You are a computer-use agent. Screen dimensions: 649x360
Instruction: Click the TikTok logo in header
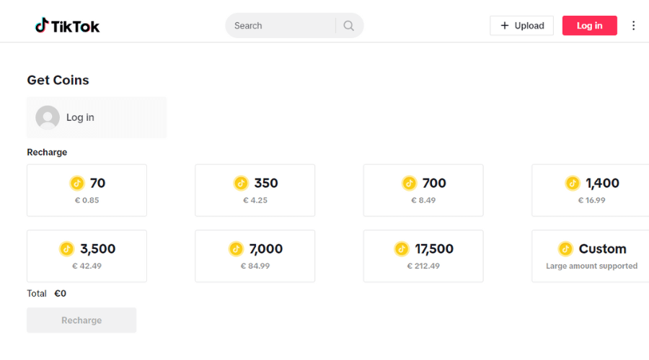click(x=67, y=26)
